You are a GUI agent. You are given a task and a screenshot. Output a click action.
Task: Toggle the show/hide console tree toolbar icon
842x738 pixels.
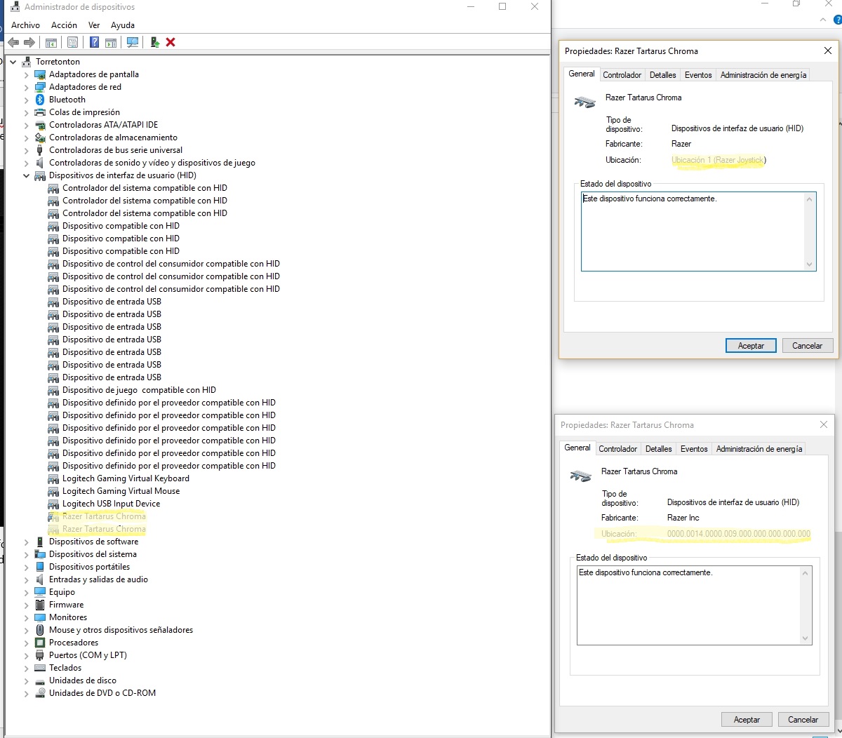(x=51, y=42)
